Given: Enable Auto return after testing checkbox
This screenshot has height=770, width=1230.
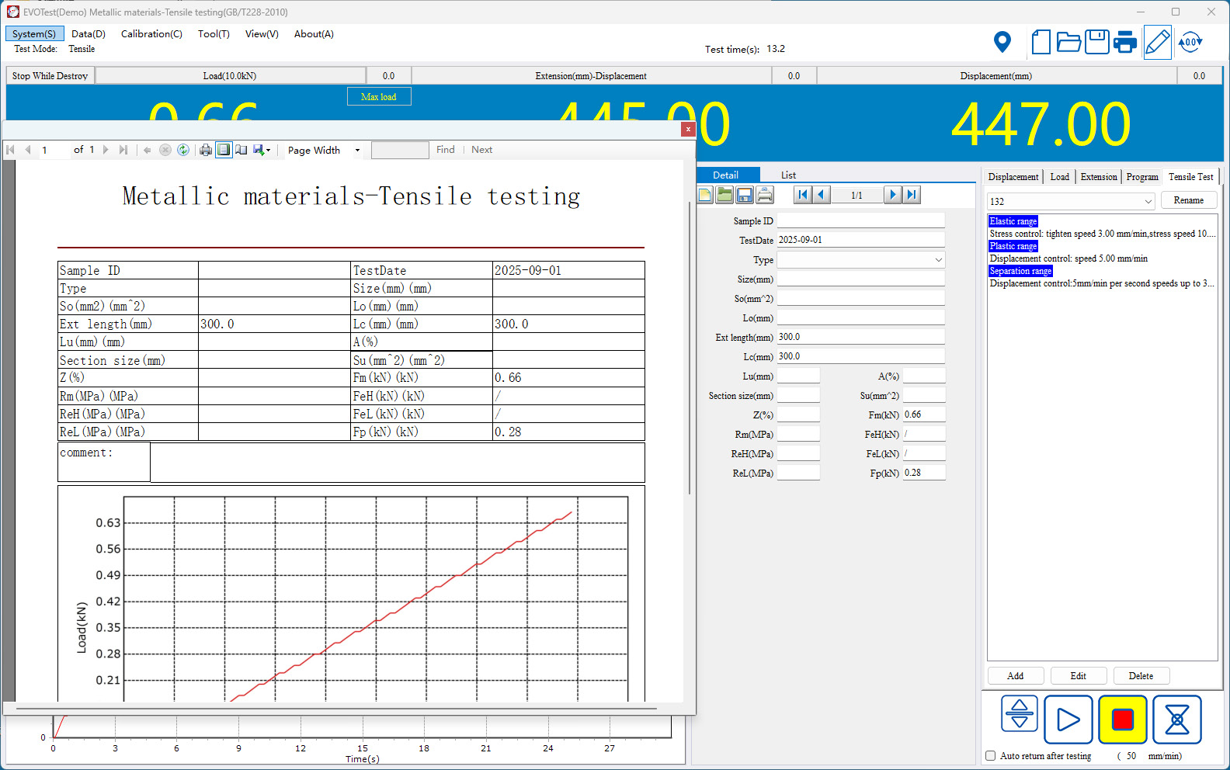Looking at the screenshot, I should (991, 755).
